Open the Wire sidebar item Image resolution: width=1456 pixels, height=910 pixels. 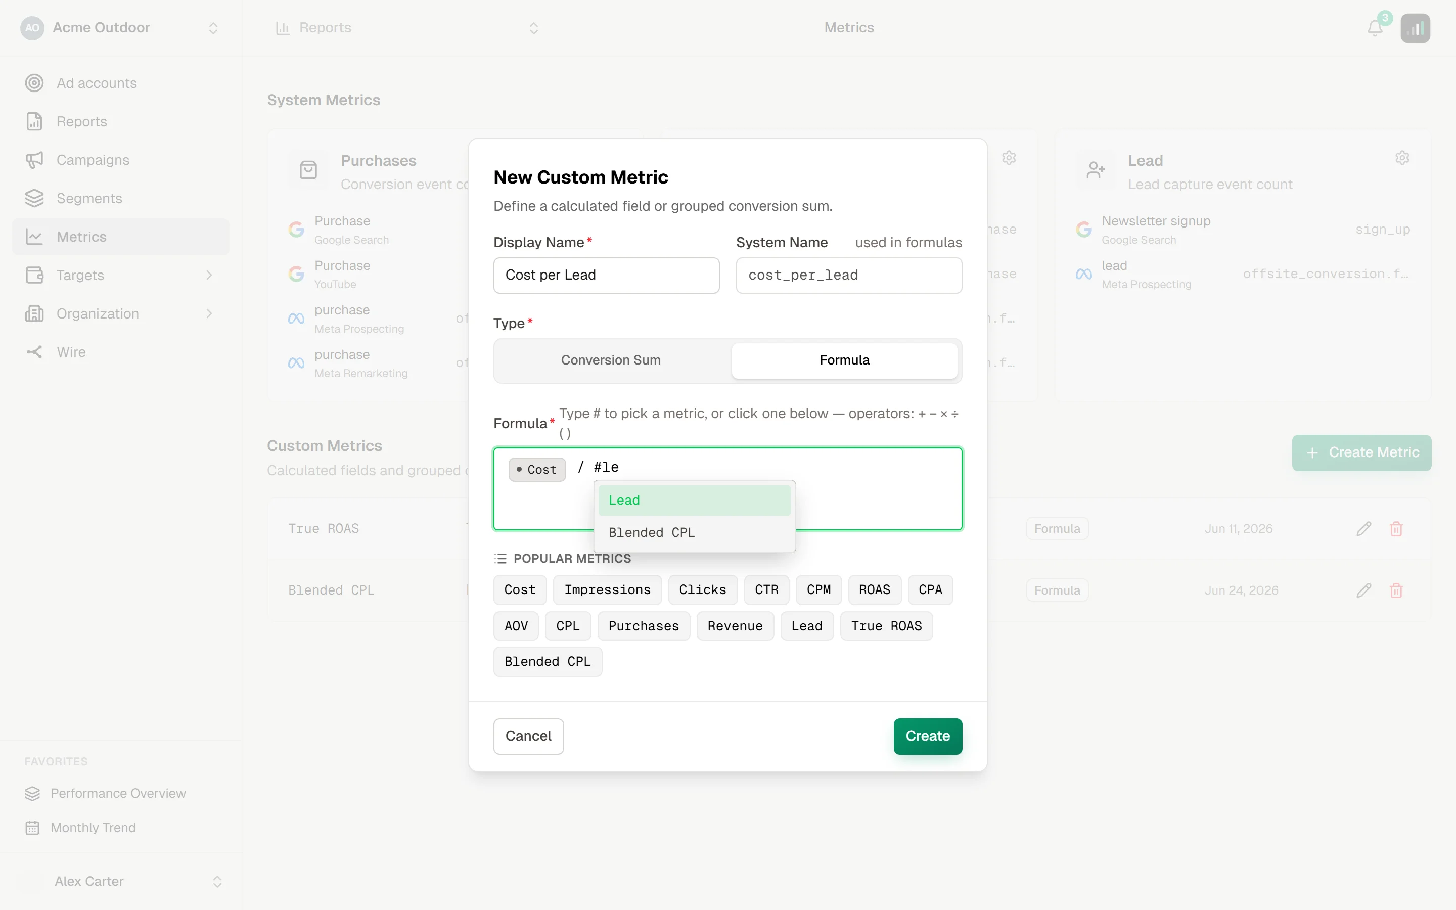pyautogui.click(x=121, y=352)
